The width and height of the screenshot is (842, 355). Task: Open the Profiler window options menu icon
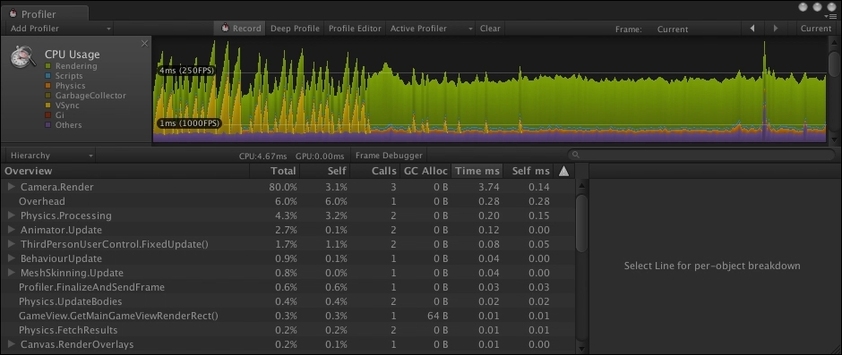tap(832, 17)
